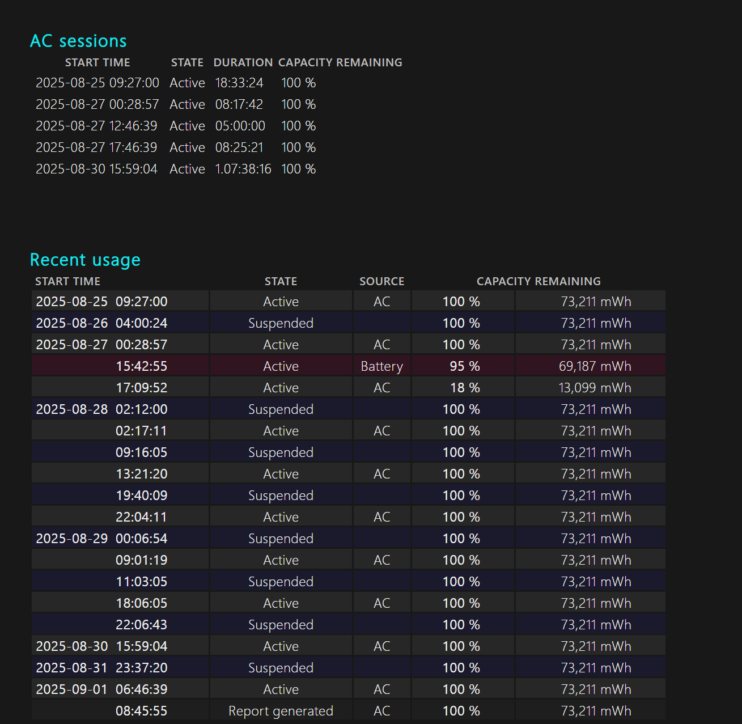742x724 pixels.
Task: Select the SOURCE column header
Action: (x=381, y=281)
